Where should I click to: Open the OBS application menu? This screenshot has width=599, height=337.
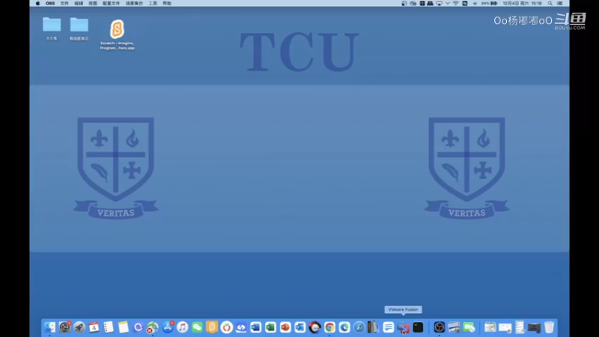[50, 3]
